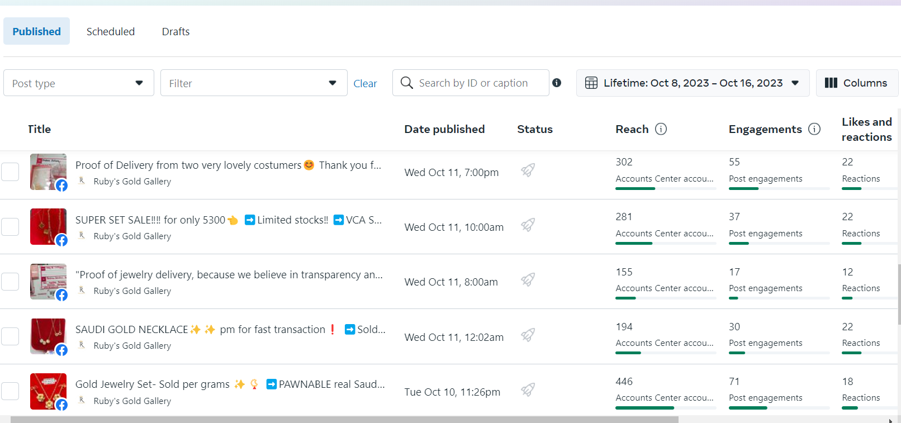Tick checkbox for SUPER SET SALE post
901x423 pixels.
(10, 227)
